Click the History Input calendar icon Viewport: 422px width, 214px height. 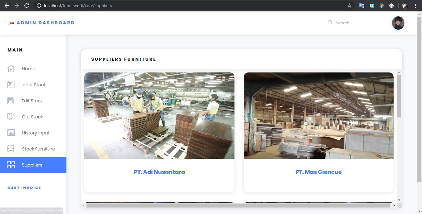click(11, 133)
